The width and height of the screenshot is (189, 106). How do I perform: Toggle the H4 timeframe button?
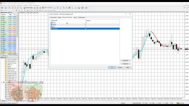(46, 11)
